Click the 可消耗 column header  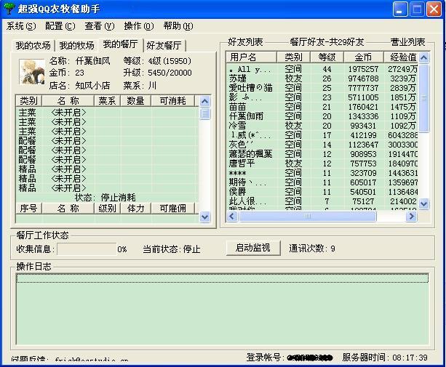(172, 101)
